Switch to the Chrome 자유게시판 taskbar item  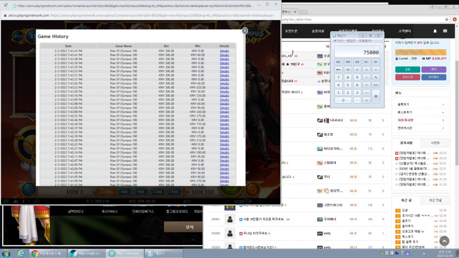(48, 253)
